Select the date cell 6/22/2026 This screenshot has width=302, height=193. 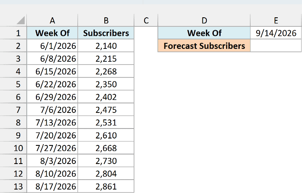(x=52, y=84)
